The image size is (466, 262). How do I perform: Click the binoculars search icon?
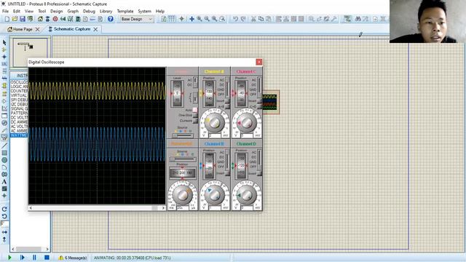coord(358,19)
